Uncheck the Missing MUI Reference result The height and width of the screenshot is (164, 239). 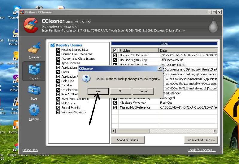coord(115,107)
